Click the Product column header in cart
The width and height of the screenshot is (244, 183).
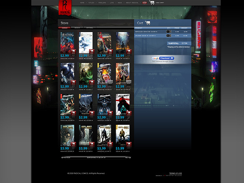pyautogui.click(x=139, y=28)
